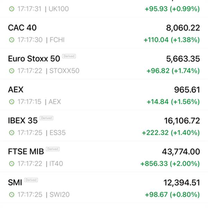The height and width of the screenshot is (208, 208).
Task: Click the CAC 40 price 8,060.22
Action: 182,28
